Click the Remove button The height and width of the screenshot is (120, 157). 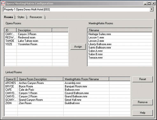tap(143, 102)
